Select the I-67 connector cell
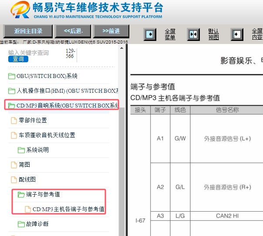 140,221
